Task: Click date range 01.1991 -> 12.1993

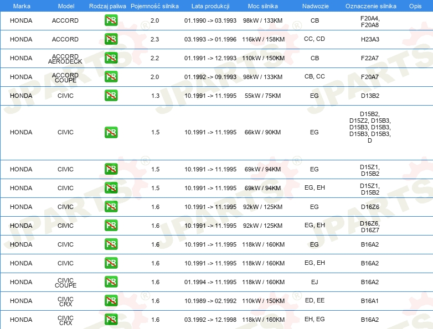Action: [x=210, y=58]
